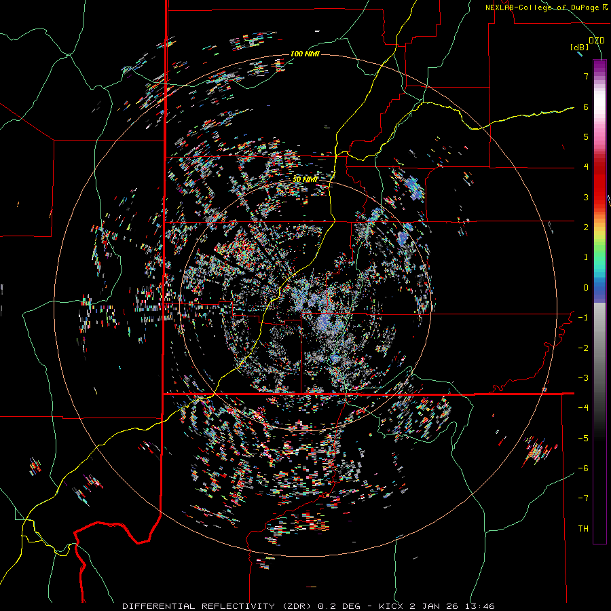Click the ZDR color scale bar
The width and height of the screenshot is (611, 611).
[x=599, y=301]
